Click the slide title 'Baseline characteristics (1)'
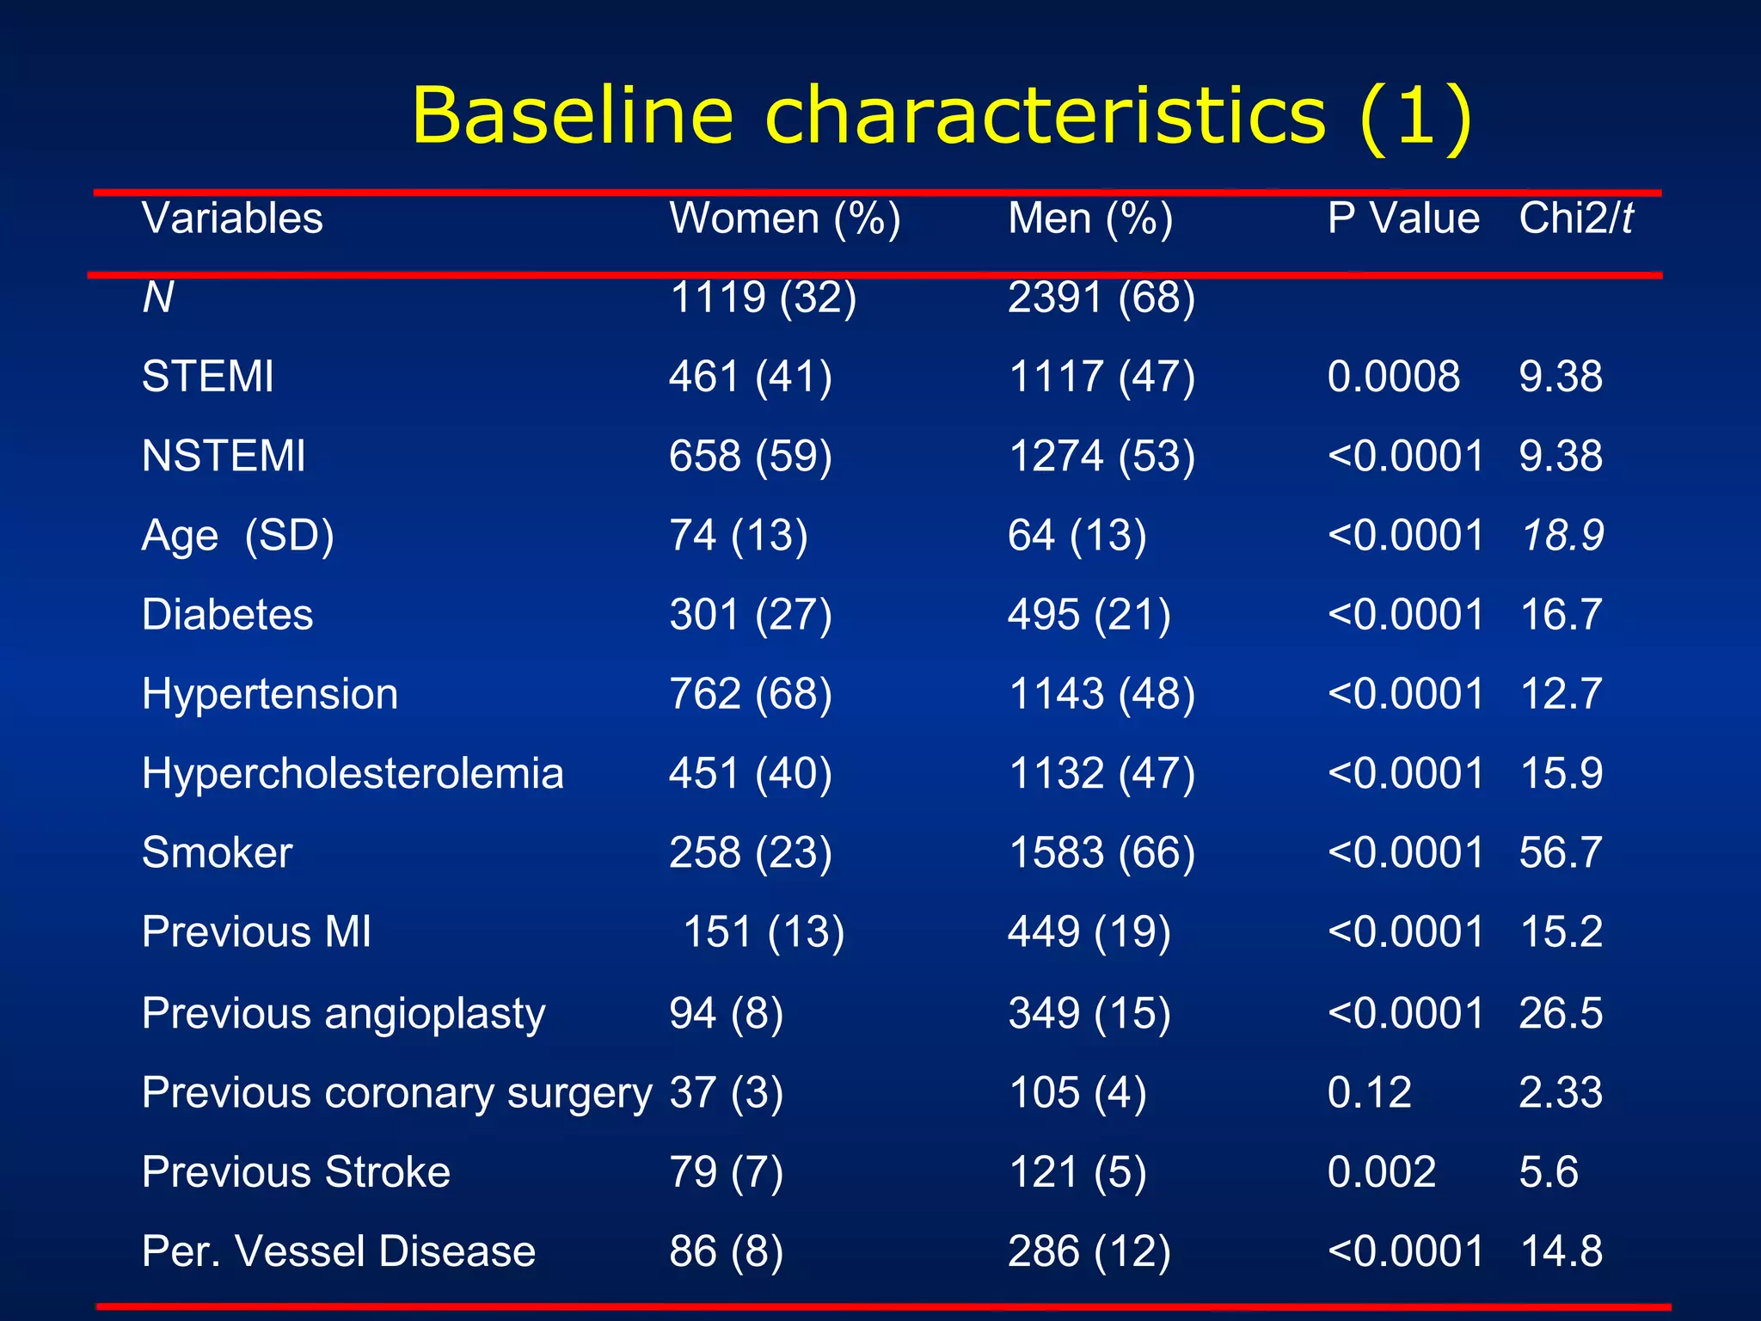Screen dimensions: 1761x1321 click(942, 116)
